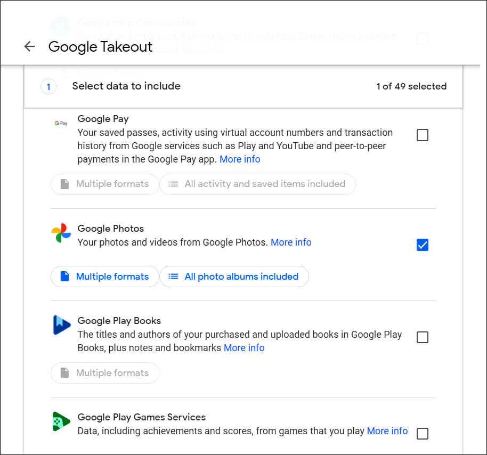The image size is (487, 455).
Task: Enable Google Play Games Services data
Action: coord(422,433)
